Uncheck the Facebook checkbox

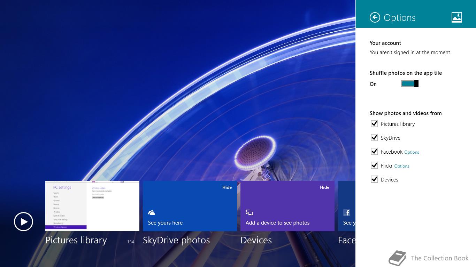pos(374,151)
